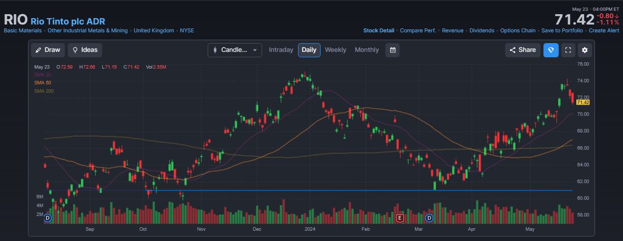Expand the Candle chart type dropdown
Image resolution: width=623 pixels, height=241 pixels.
[235, 50]
